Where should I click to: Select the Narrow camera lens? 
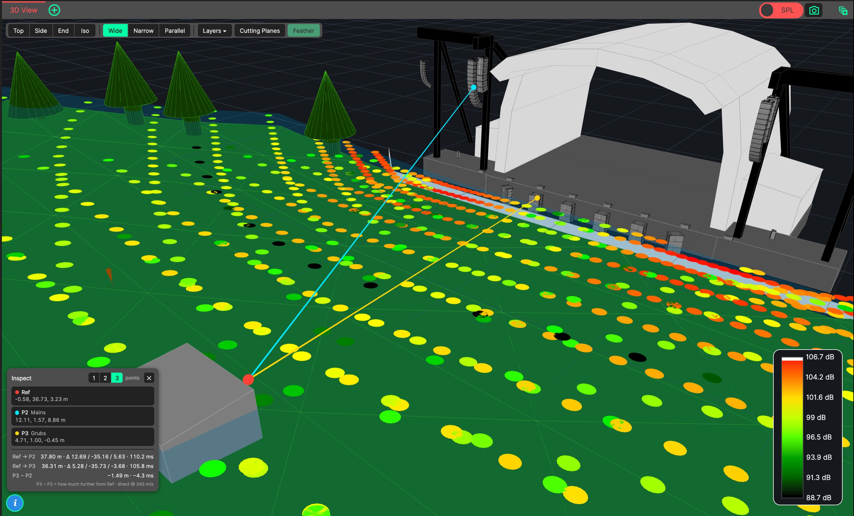[x=143, y=31]
